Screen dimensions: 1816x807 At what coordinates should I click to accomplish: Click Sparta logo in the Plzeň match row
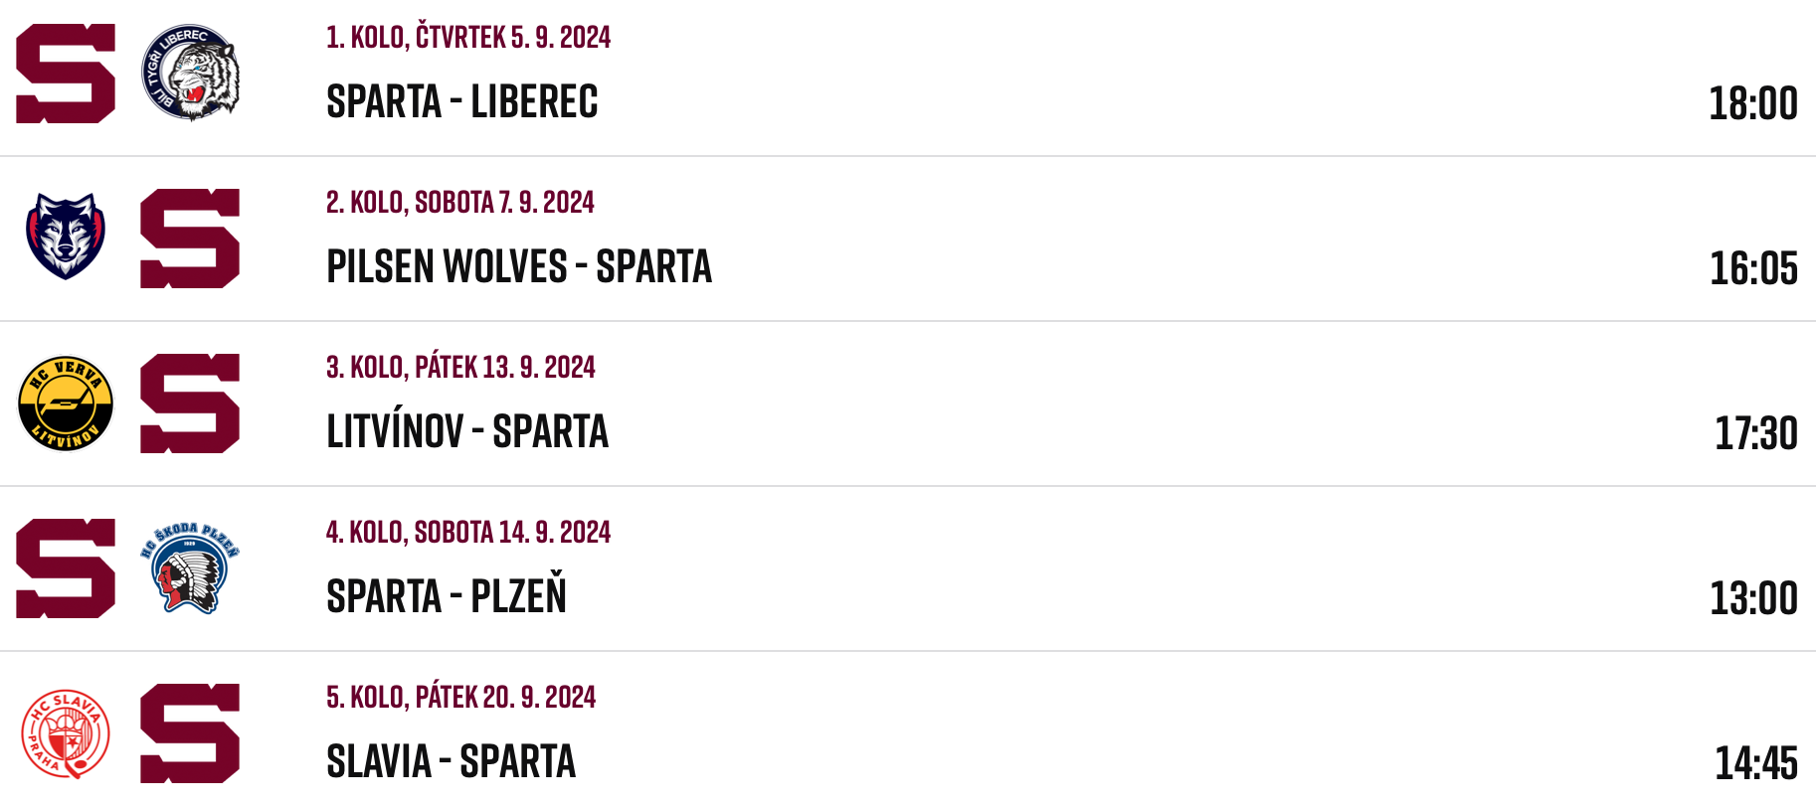pos(66,568)
